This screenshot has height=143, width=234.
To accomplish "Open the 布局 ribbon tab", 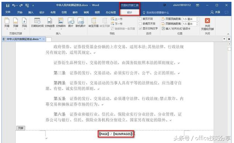I will (x=53, y=12).
